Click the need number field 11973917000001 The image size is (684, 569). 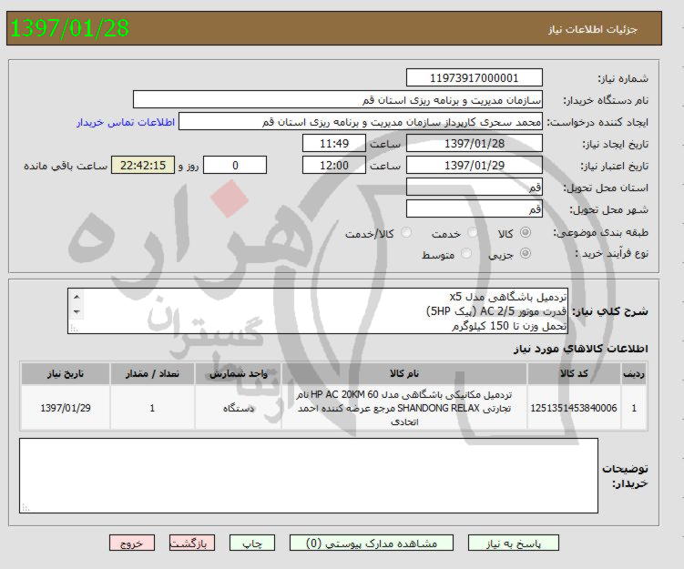(x=475, y=77)
